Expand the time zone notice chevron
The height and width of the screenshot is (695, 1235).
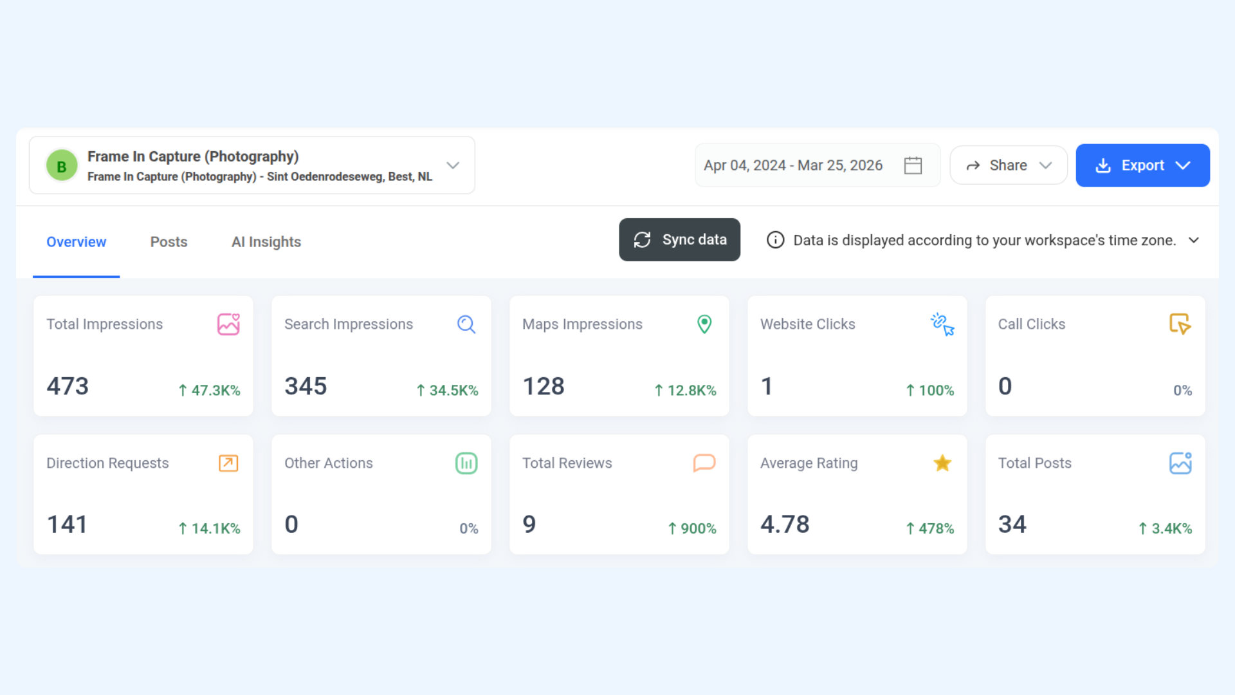point(1194,240)
